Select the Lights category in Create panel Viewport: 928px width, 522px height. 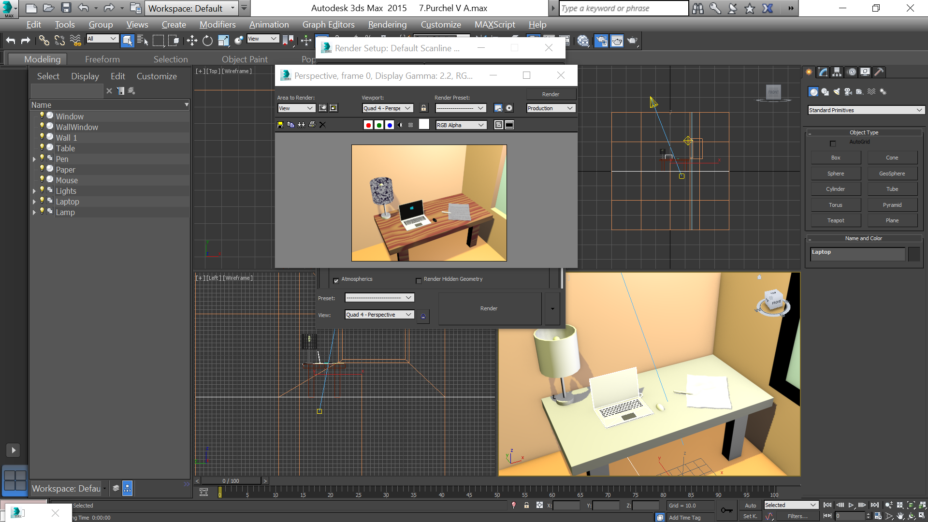point(837,92)
